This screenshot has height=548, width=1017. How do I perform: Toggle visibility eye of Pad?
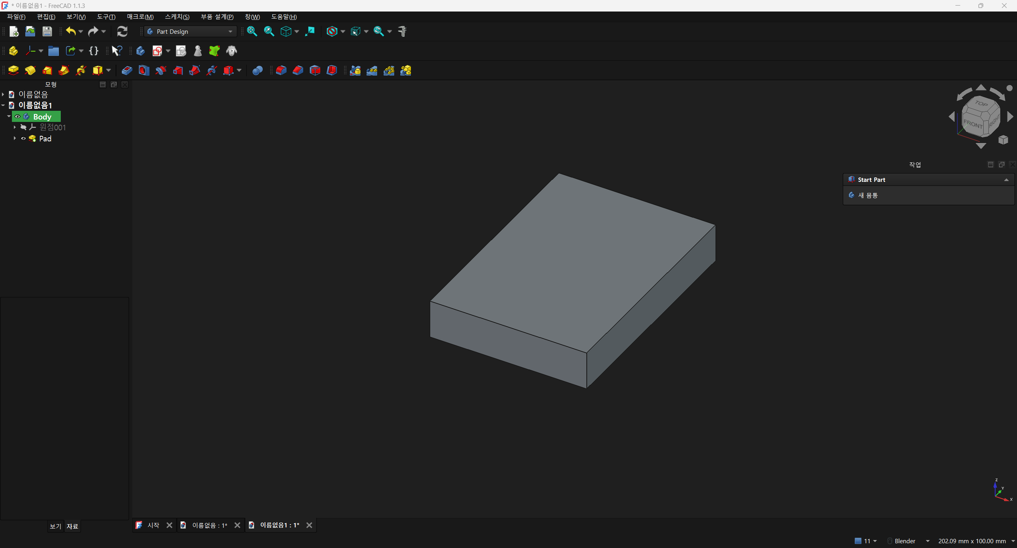click(23, 139)
